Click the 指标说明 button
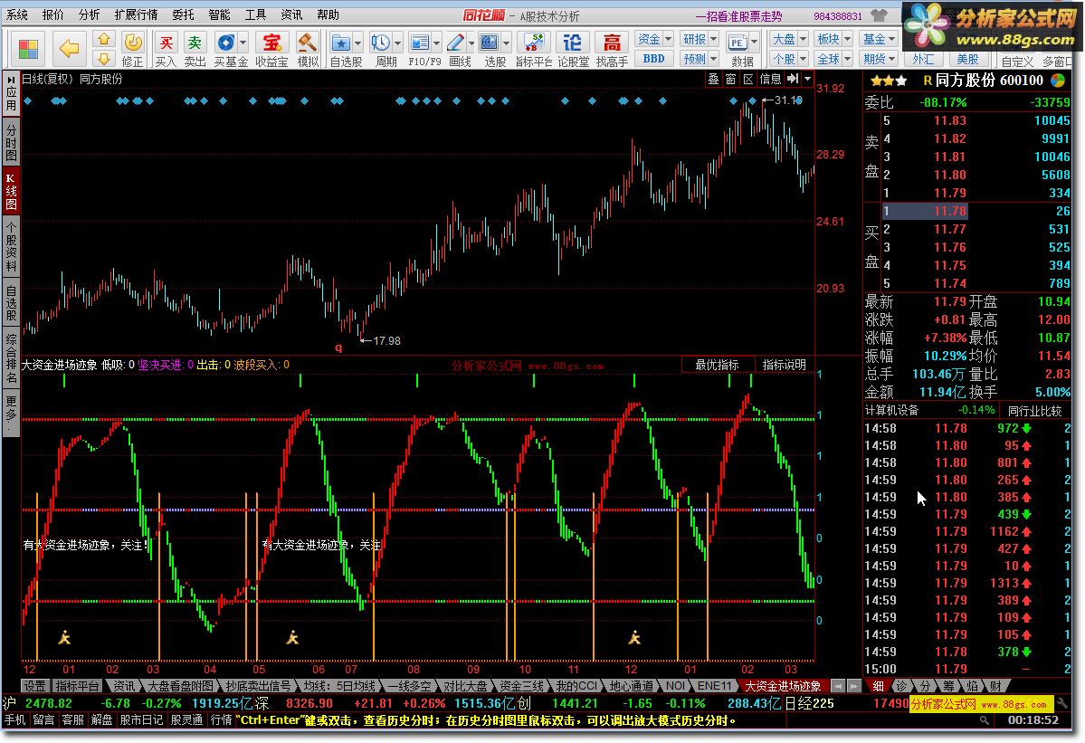The width and height of the screenshot is (1085, 743). click(x=784, y=365)
